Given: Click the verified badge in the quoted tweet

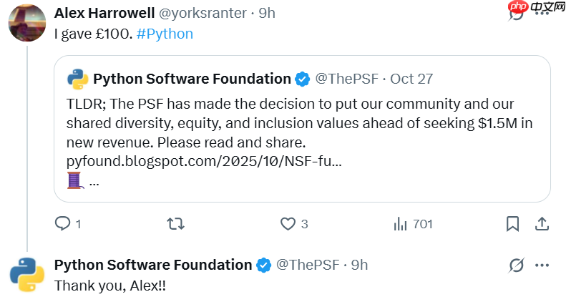Looking at the screenshot, I should (303, 79).
